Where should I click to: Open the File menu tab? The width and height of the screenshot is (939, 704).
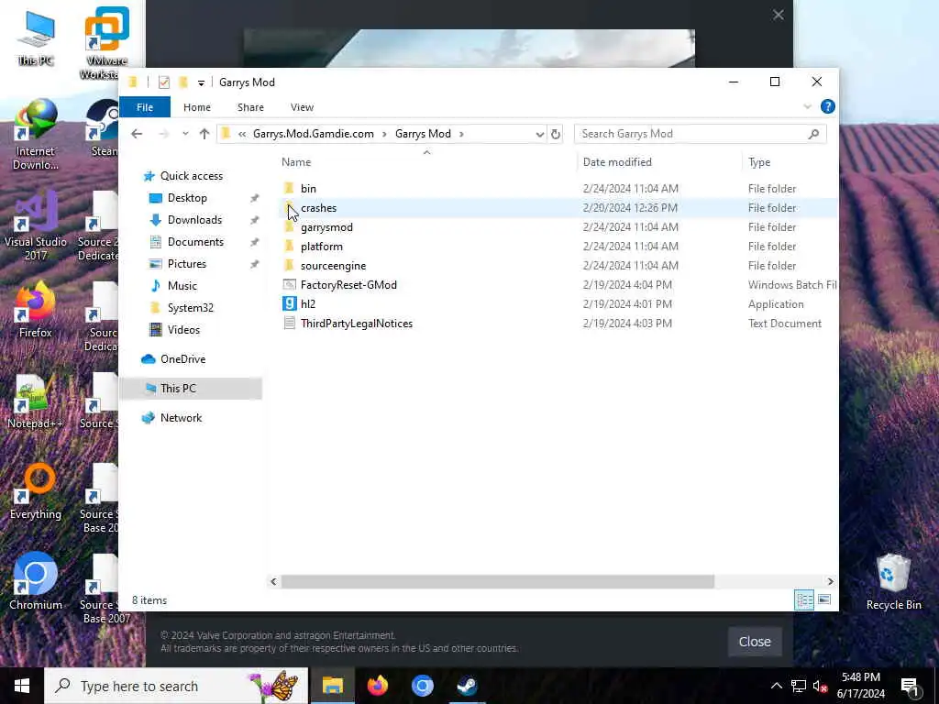click(145, 107)
